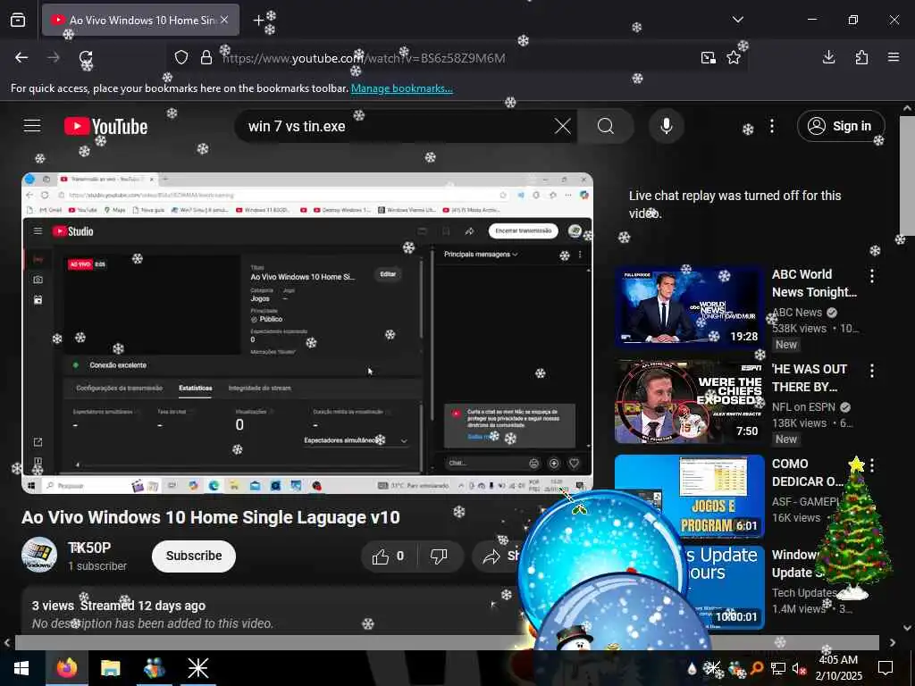Open the TK50P channel avatar
Viewport: 915px width, 686px height.
(39, 555)
